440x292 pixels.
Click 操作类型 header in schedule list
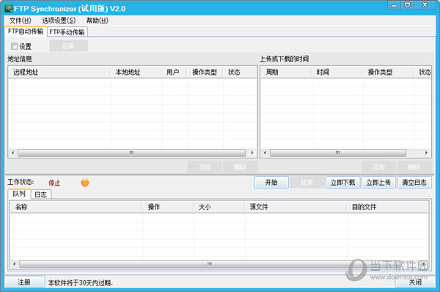pyautogui.click(x=388, y=72)
